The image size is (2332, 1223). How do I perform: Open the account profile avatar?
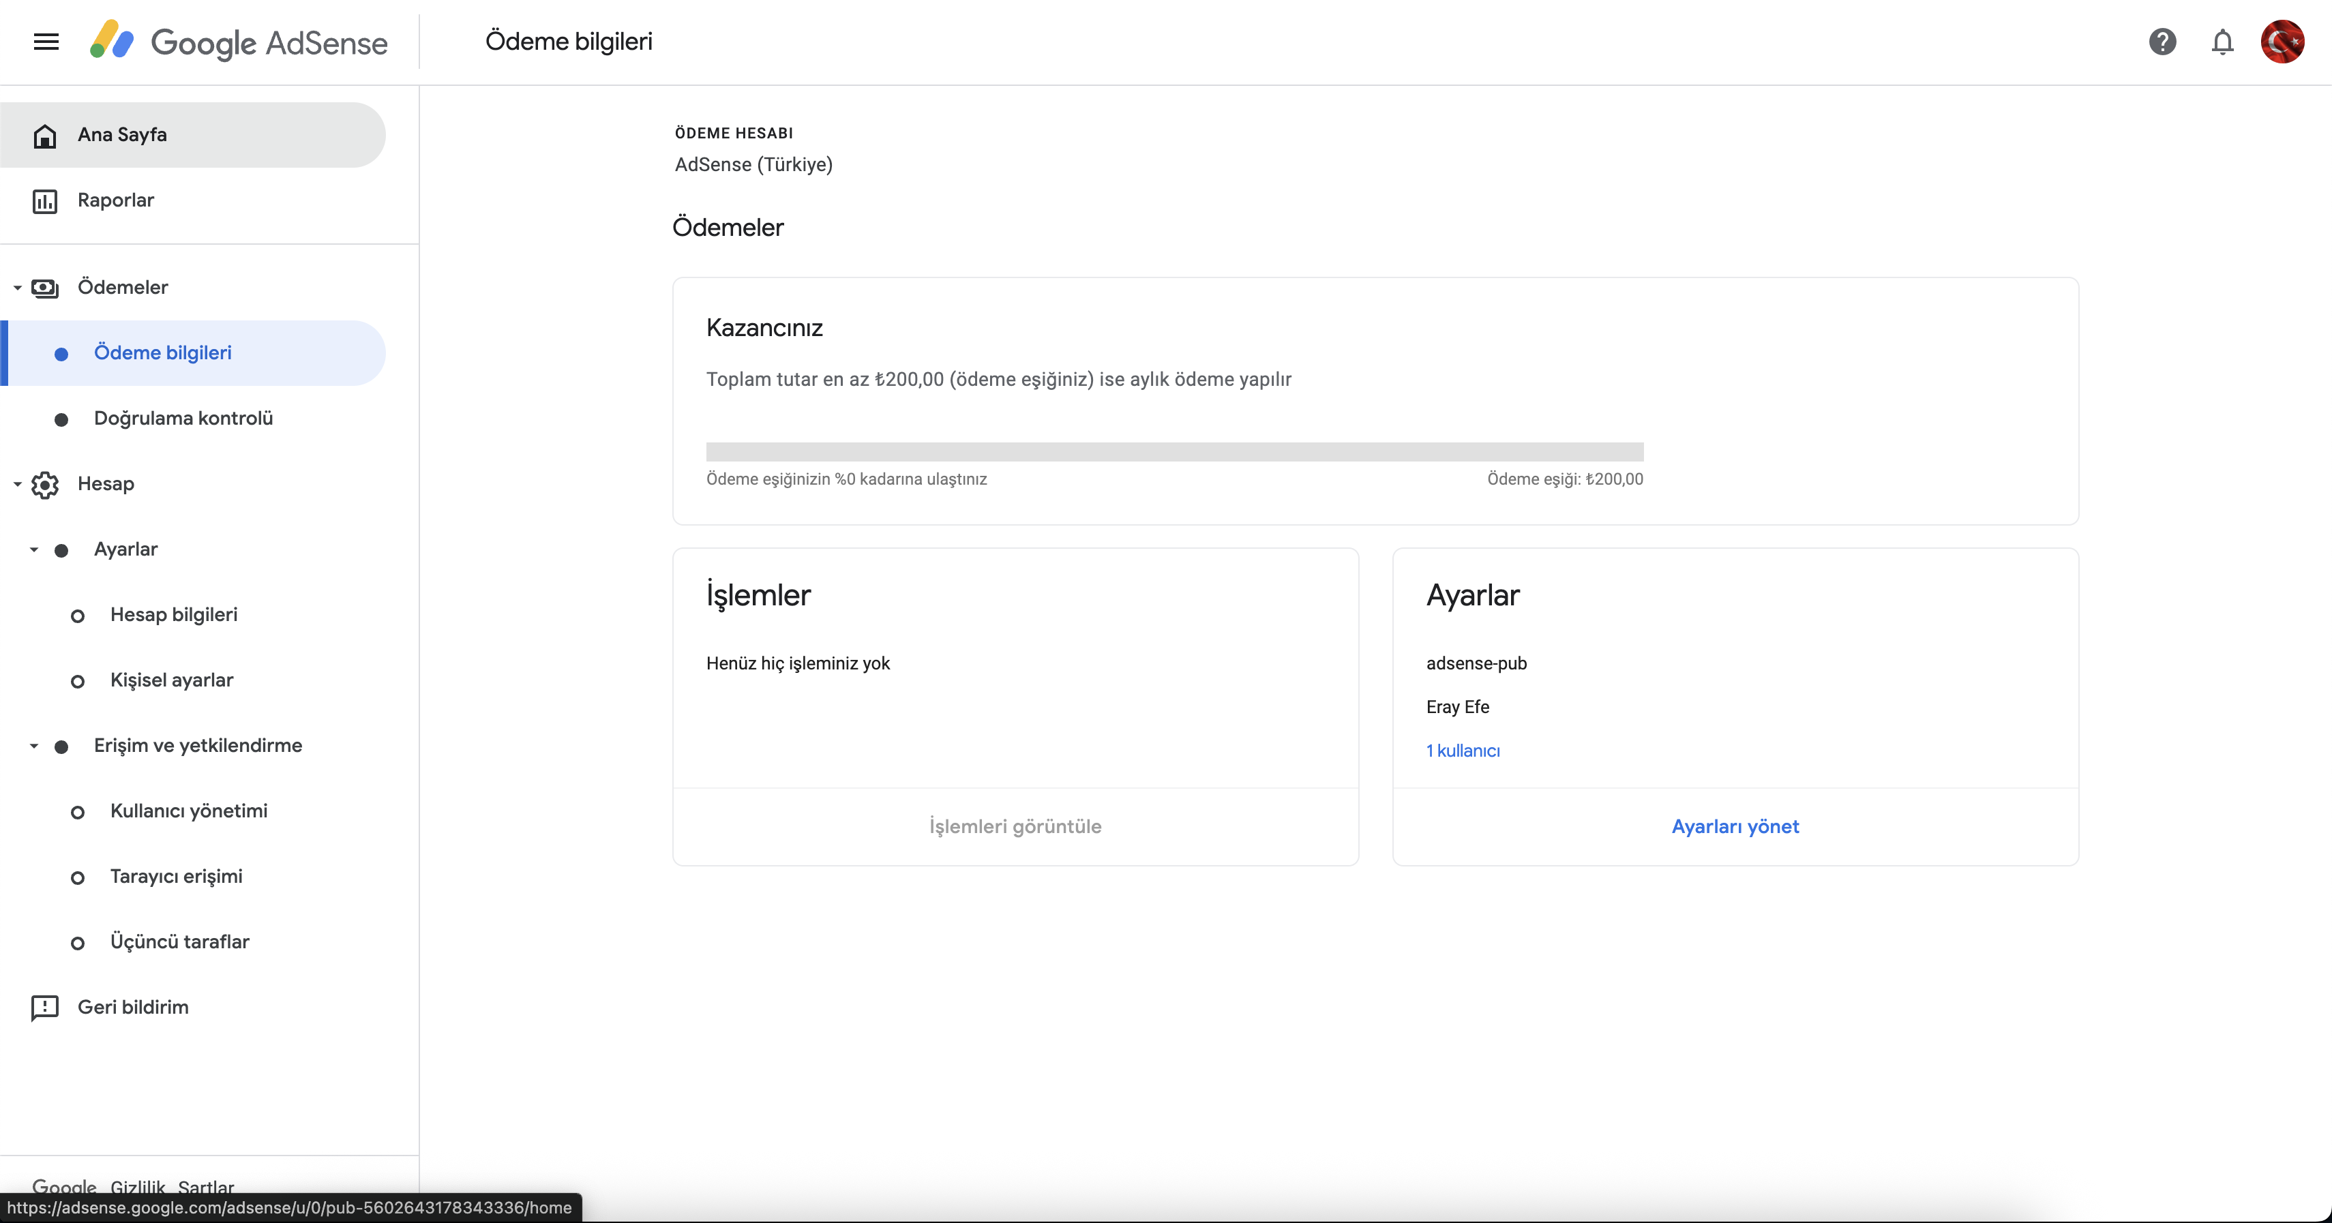click(x=2282, y=42)
